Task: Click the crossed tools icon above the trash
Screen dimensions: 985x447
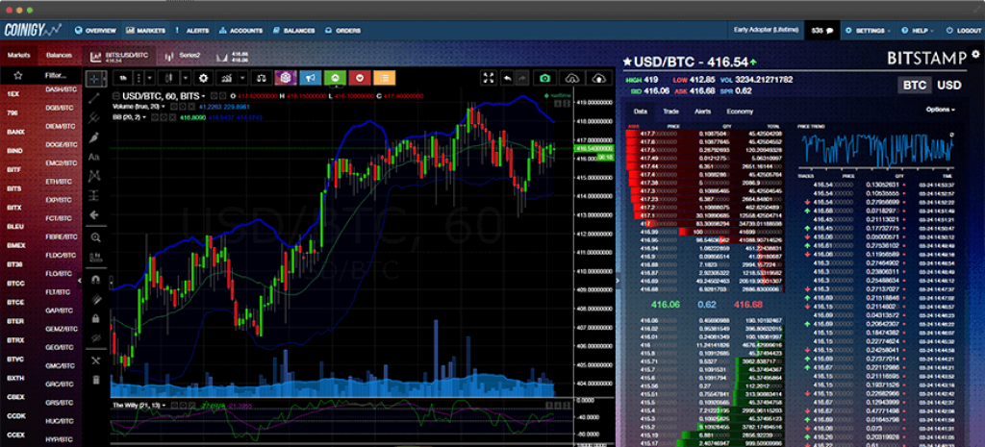Action: click(95, 360)
